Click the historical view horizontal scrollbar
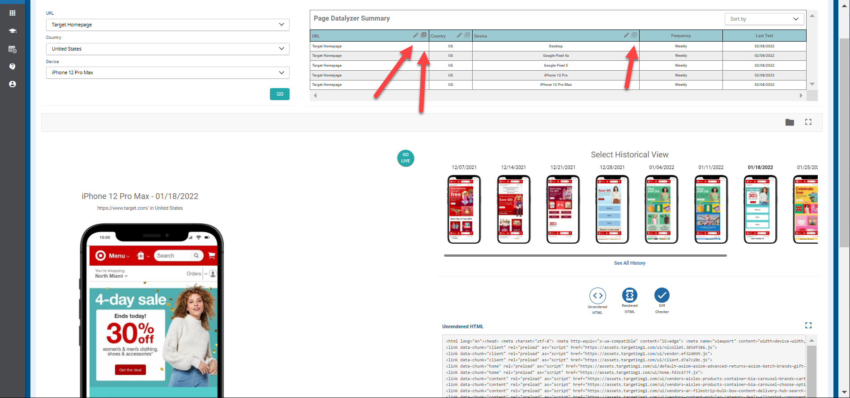Viewport: 850px width, 398px height. pos(585,255)
